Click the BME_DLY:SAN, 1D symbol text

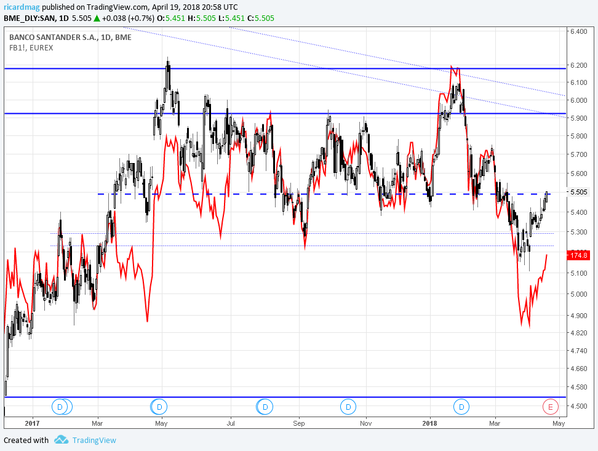(36, 18)
